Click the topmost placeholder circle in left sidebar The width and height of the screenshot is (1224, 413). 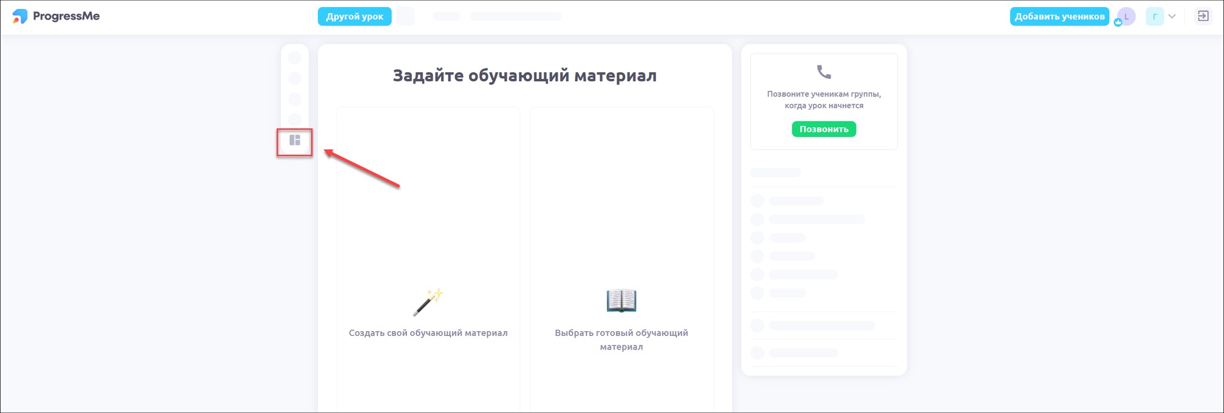click(295, 58)
